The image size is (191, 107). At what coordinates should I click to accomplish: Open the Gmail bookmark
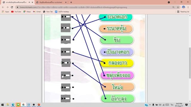point(37,12)
